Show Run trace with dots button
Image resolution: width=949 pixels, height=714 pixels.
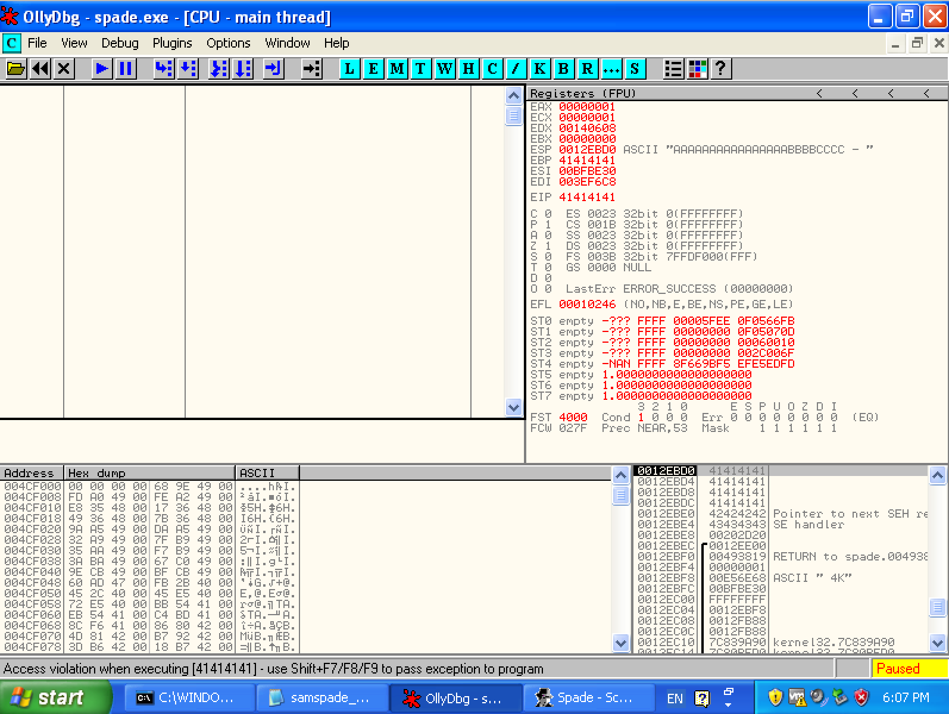tap(611, 69)
